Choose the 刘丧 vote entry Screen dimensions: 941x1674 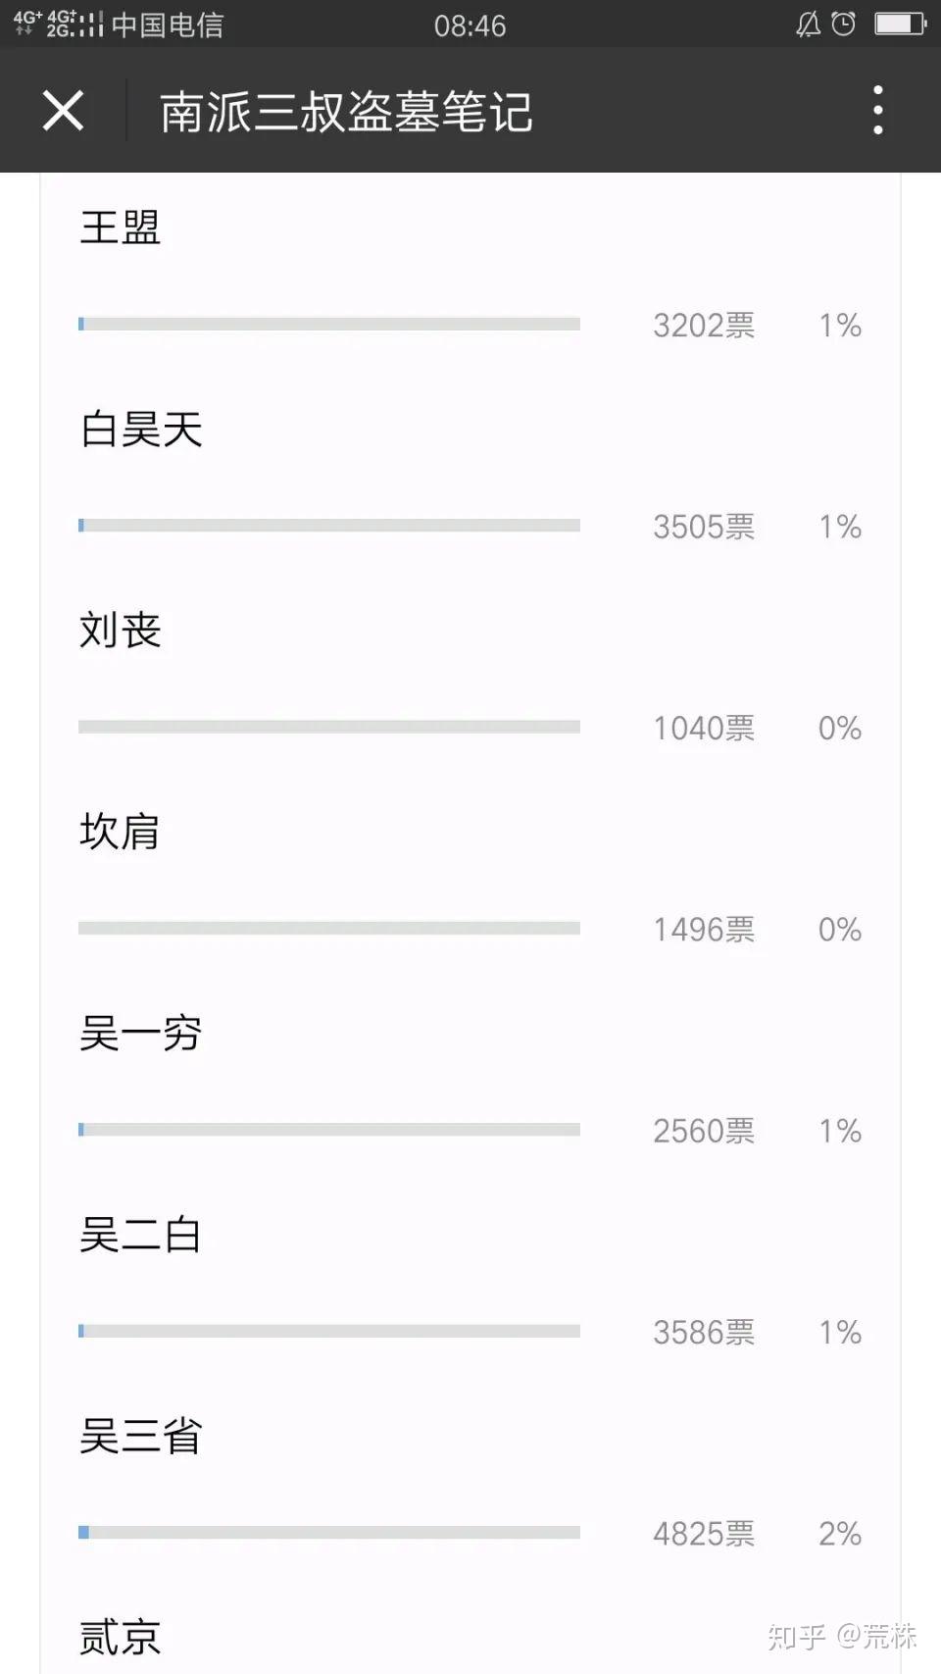[x=120, y=631]
